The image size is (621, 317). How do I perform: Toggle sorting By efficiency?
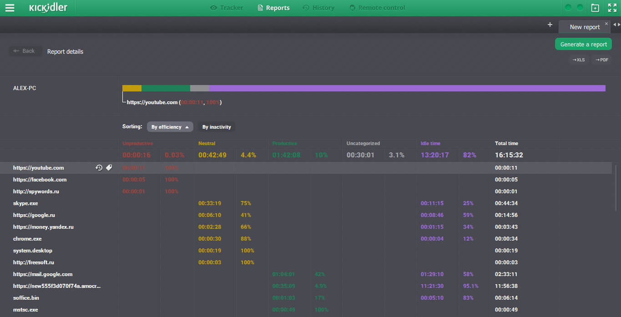[170, 127]
